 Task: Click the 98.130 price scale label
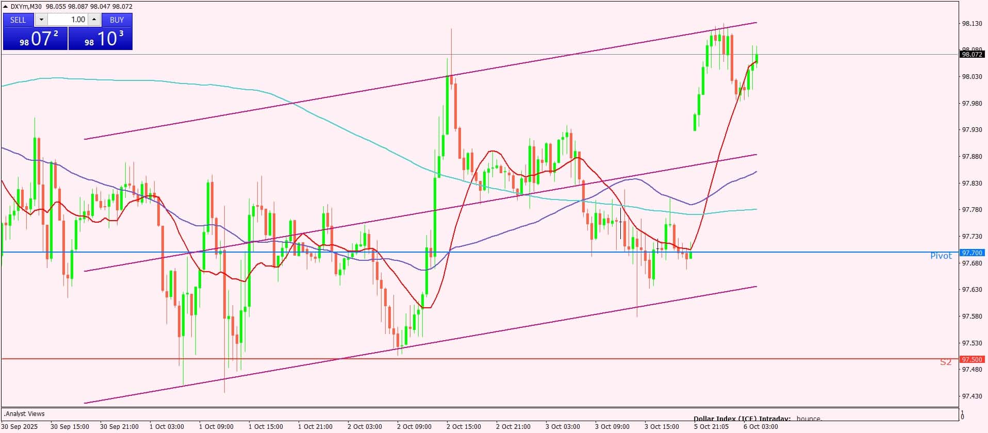click(x=971, y=24)
